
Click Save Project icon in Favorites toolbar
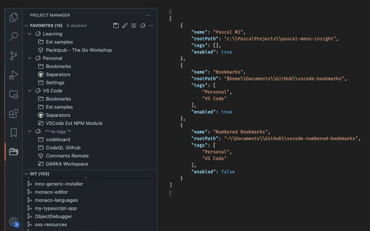[x=116, y=25]
